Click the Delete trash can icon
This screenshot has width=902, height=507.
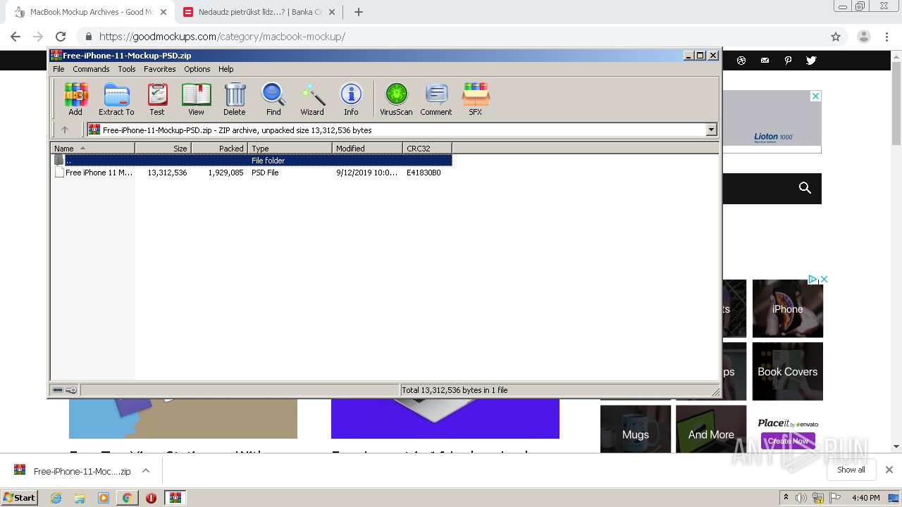(235, 99)
